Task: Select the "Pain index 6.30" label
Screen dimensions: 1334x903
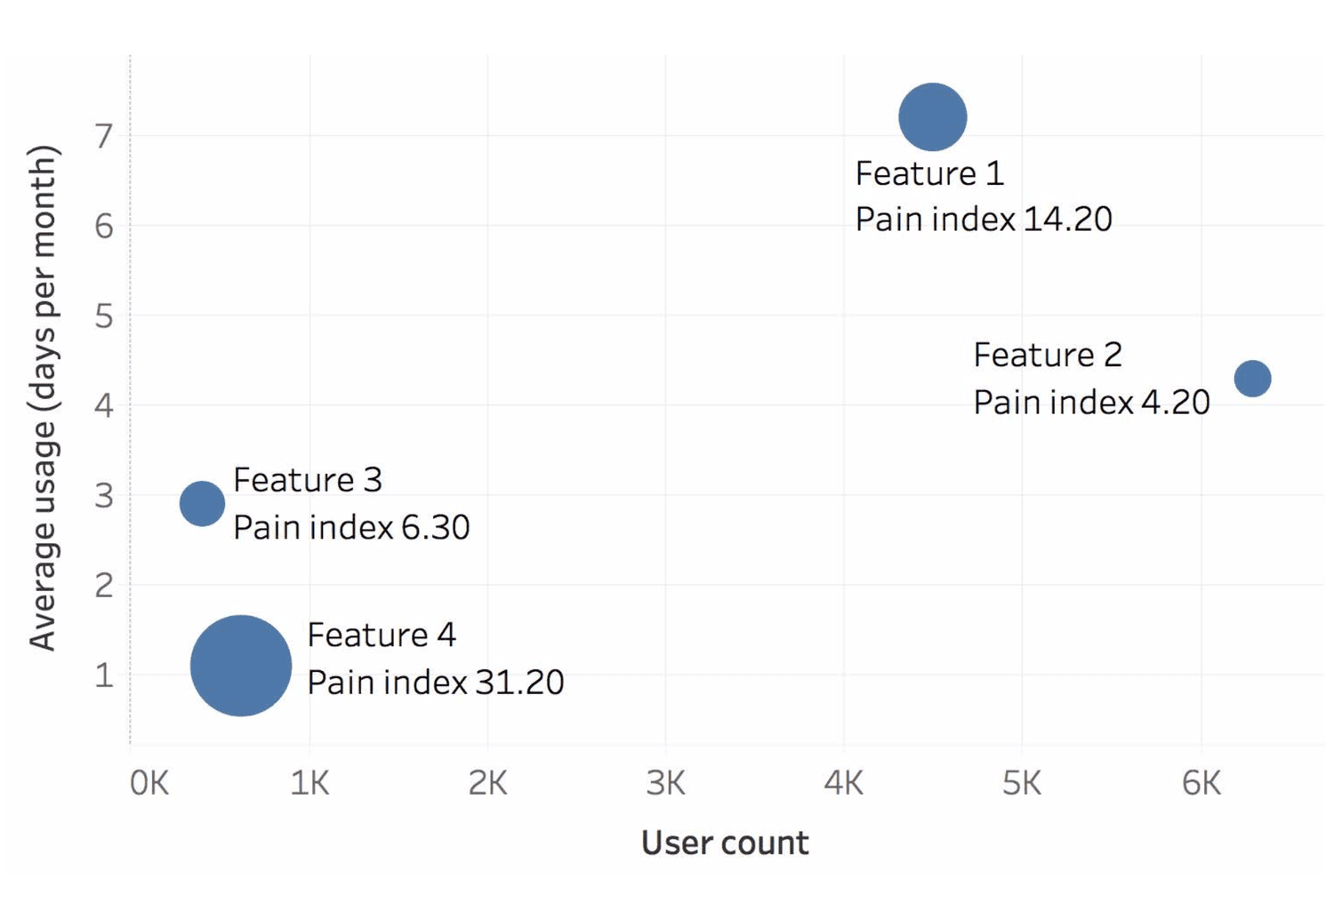Action: (351, 527)
